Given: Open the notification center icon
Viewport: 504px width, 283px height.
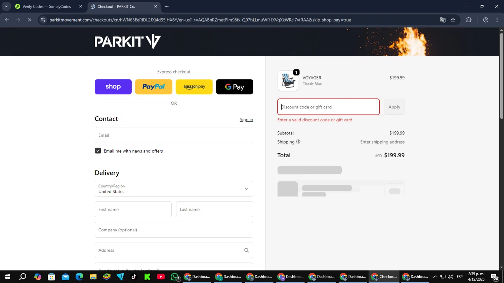Looking at the screenshot, I should 495,277.
